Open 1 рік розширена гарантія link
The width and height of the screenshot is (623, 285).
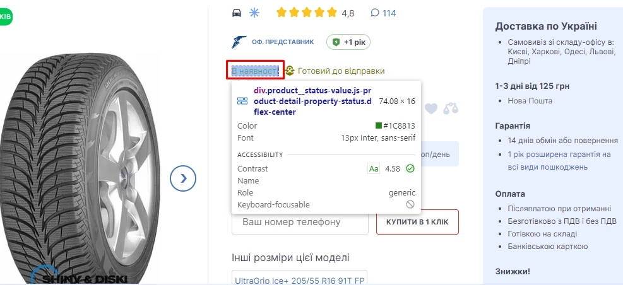[559, 161]
